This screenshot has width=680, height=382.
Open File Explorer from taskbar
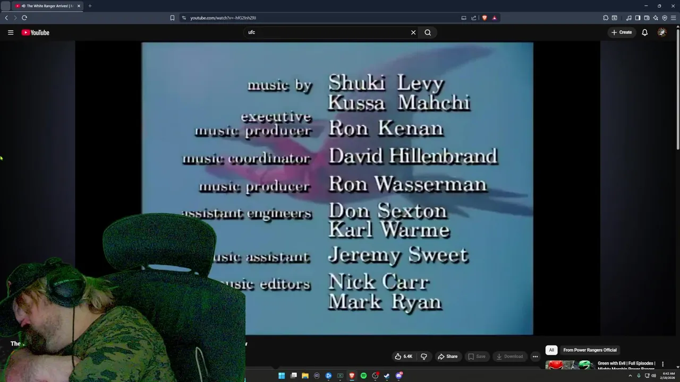pyautogui.click(x=305, y=376)
